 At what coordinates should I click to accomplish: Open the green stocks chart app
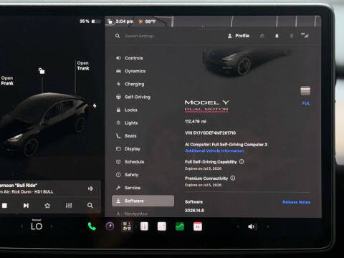tap(180, 226)
